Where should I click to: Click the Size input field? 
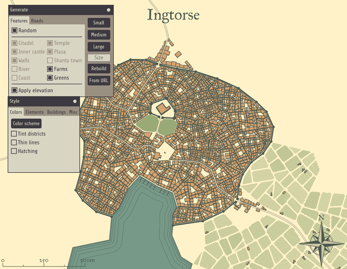(x=99, y=58)
